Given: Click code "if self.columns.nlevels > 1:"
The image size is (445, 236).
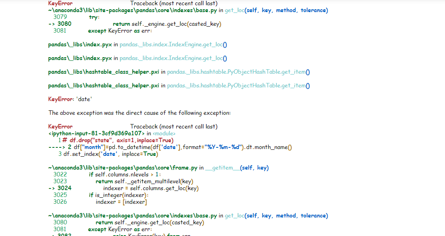Looking at the screenshot, I should tap(125, 174).
